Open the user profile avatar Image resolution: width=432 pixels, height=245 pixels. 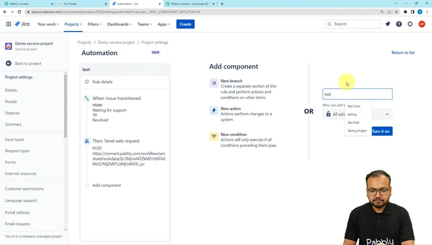[x=421, y=24]
